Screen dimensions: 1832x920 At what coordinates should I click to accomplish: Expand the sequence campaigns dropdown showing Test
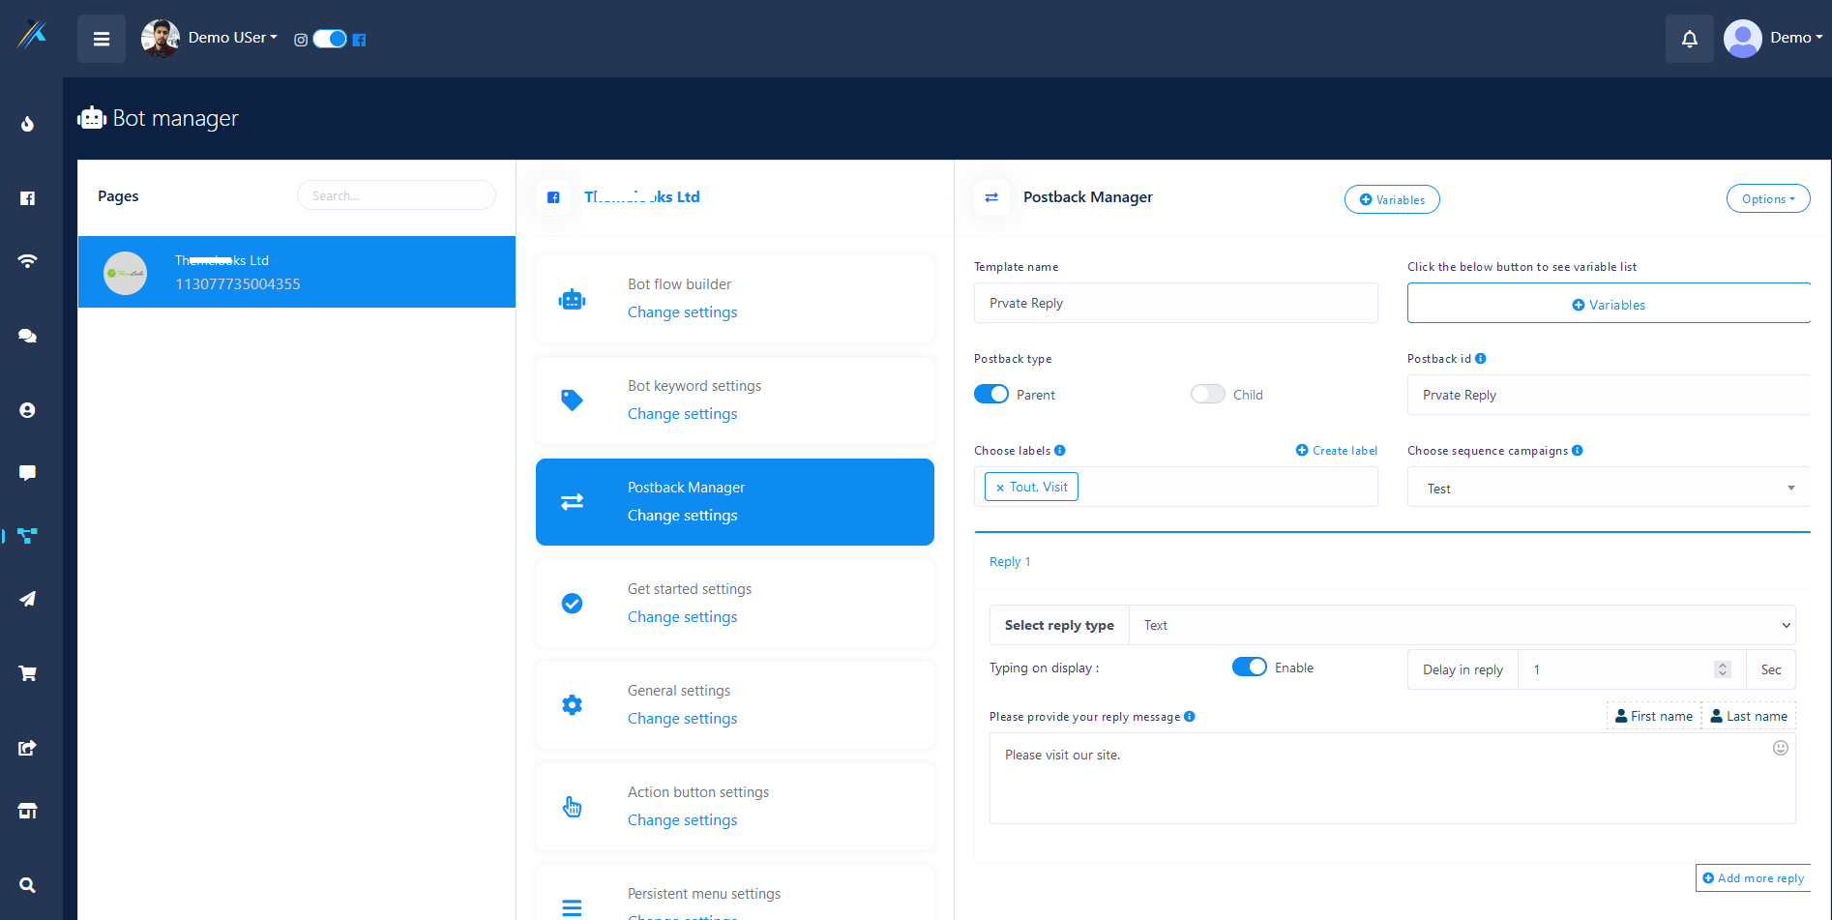point(1608,489)
